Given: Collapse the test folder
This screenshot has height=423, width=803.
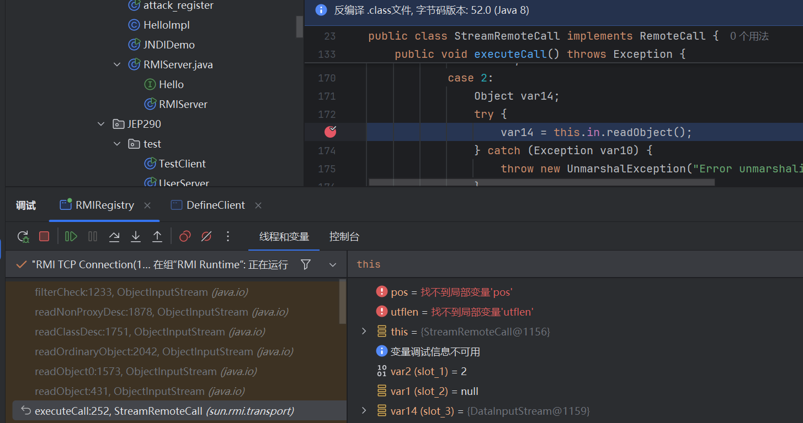Looking at the screenshot, I should [117, 144].
